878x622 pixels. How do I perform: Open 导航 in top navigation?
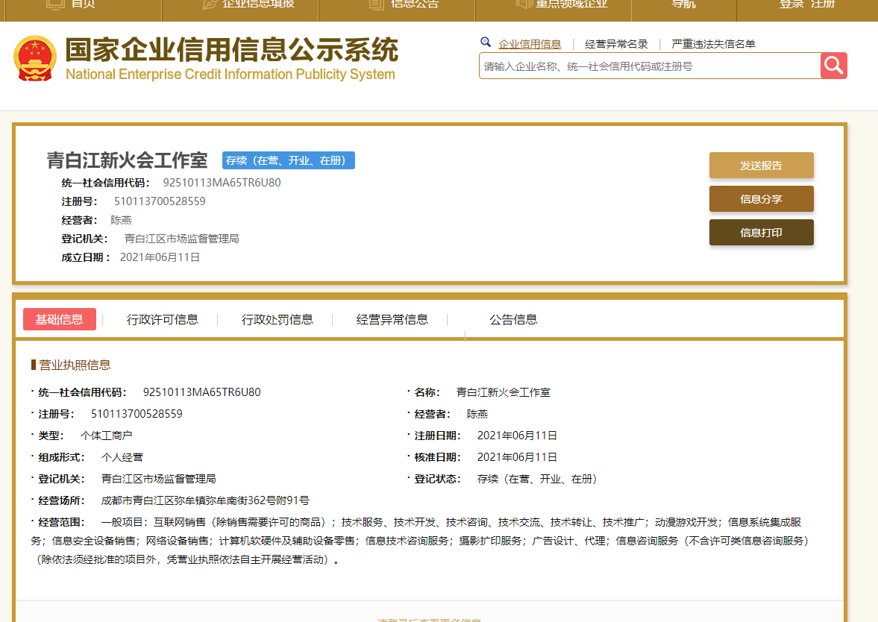[683, 4]
